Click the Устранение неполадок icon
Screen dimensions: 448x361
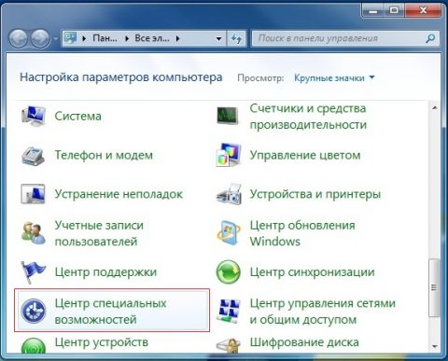point(34,194)
